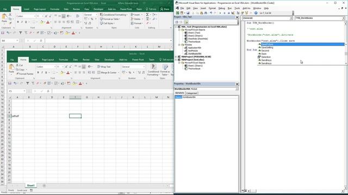The height and width of the screenshot is (195, 348).
Task: Open Insert menu in VBA editor
Action: [x=203, y=8]
